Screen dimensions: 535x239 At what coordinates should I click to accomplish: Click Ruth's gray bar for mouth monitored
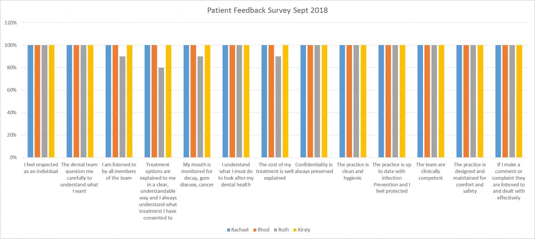tap(200, 107)
